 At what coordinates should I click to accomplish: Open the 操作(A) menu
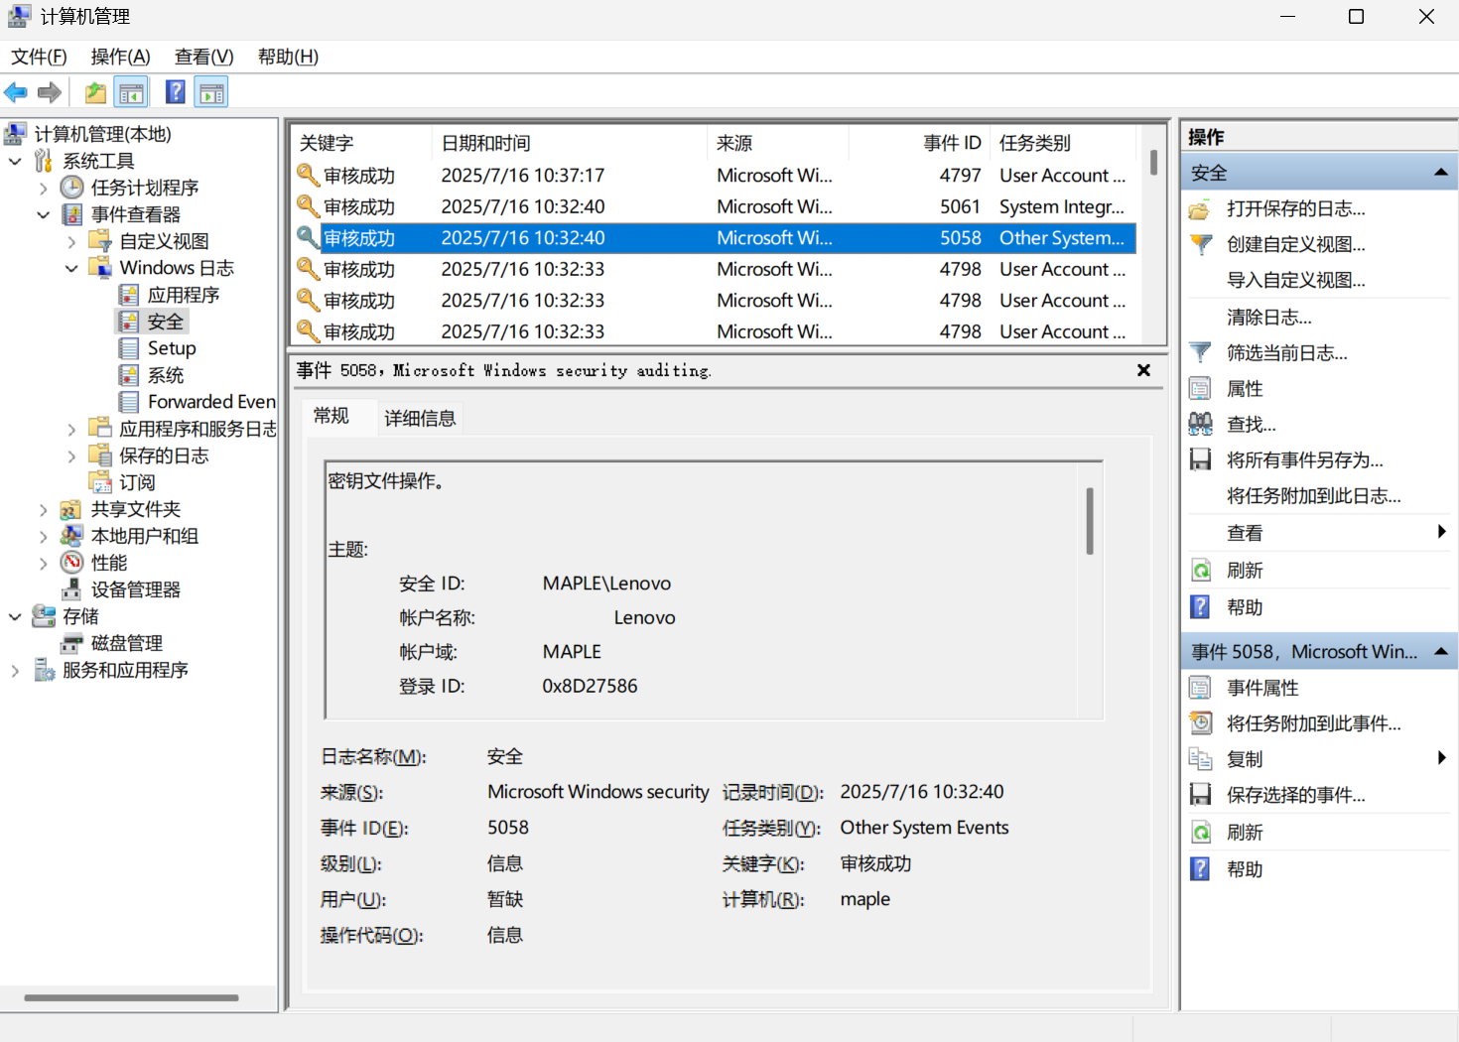[120, 57]
